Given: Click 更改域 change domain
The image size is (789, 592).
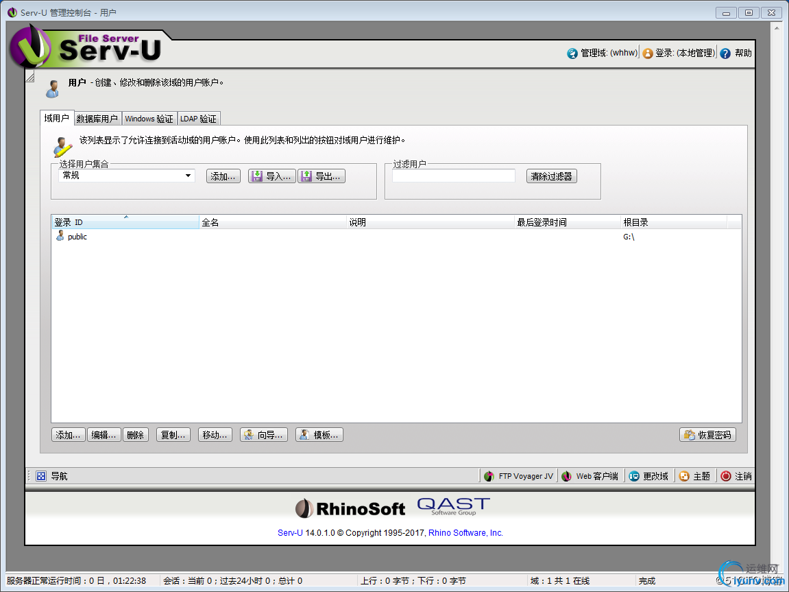Looking at the screenshot, I should click(x=648, y=476).
